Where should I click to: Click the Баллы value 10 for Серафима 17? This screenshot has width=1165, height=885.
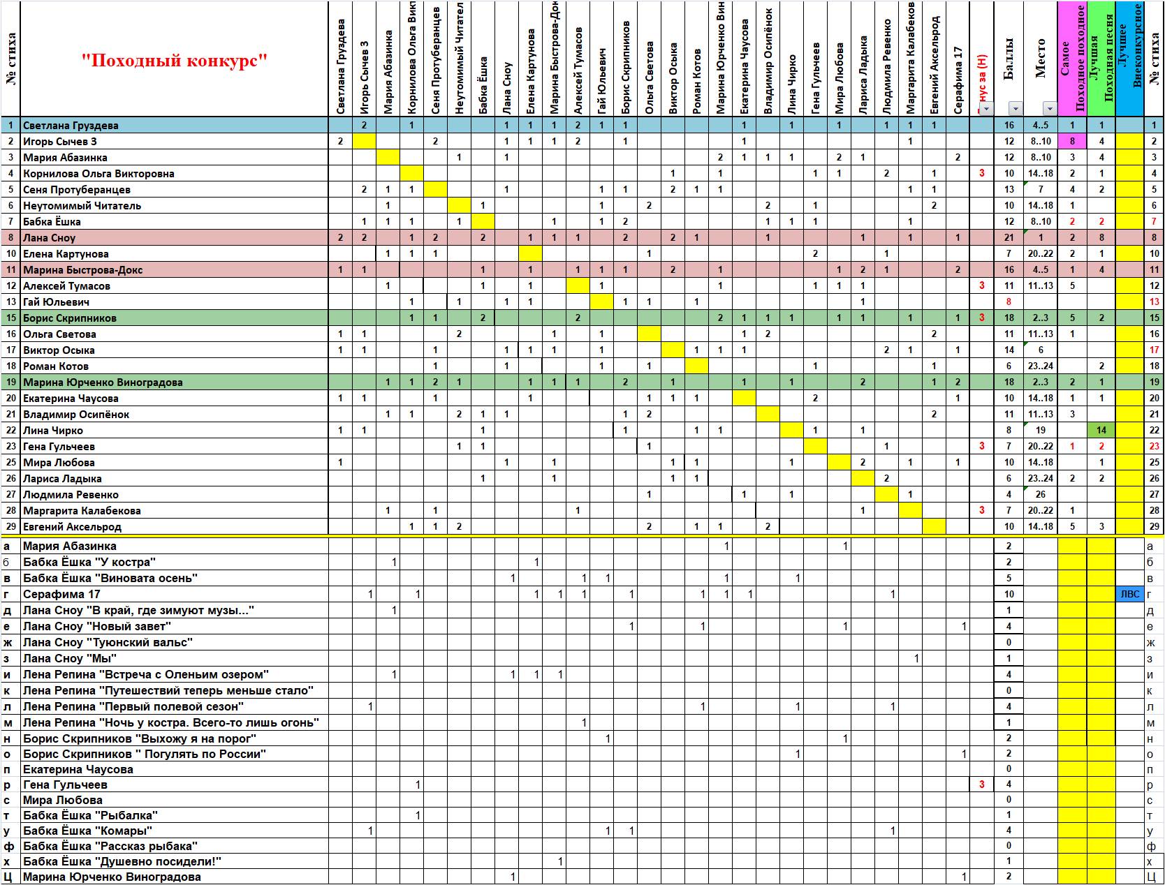click(1009, 595)
